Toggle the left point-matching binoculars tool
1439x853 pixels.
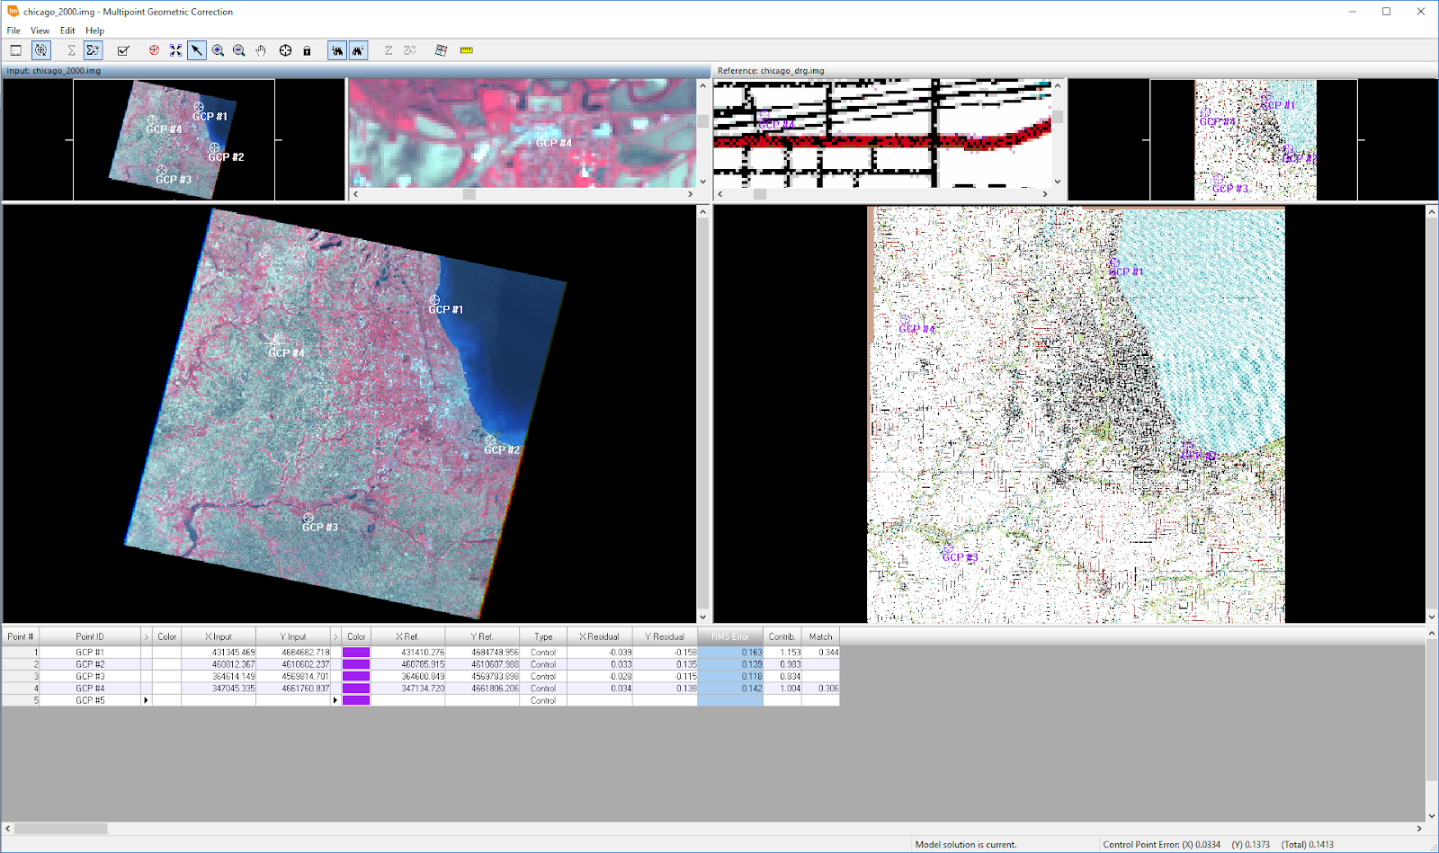pyautogui.click(x=339, y=50)
